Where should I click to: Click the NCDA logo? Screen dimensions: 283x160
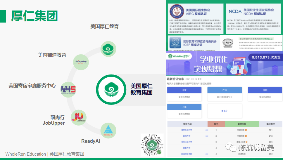tap(235, 12)
